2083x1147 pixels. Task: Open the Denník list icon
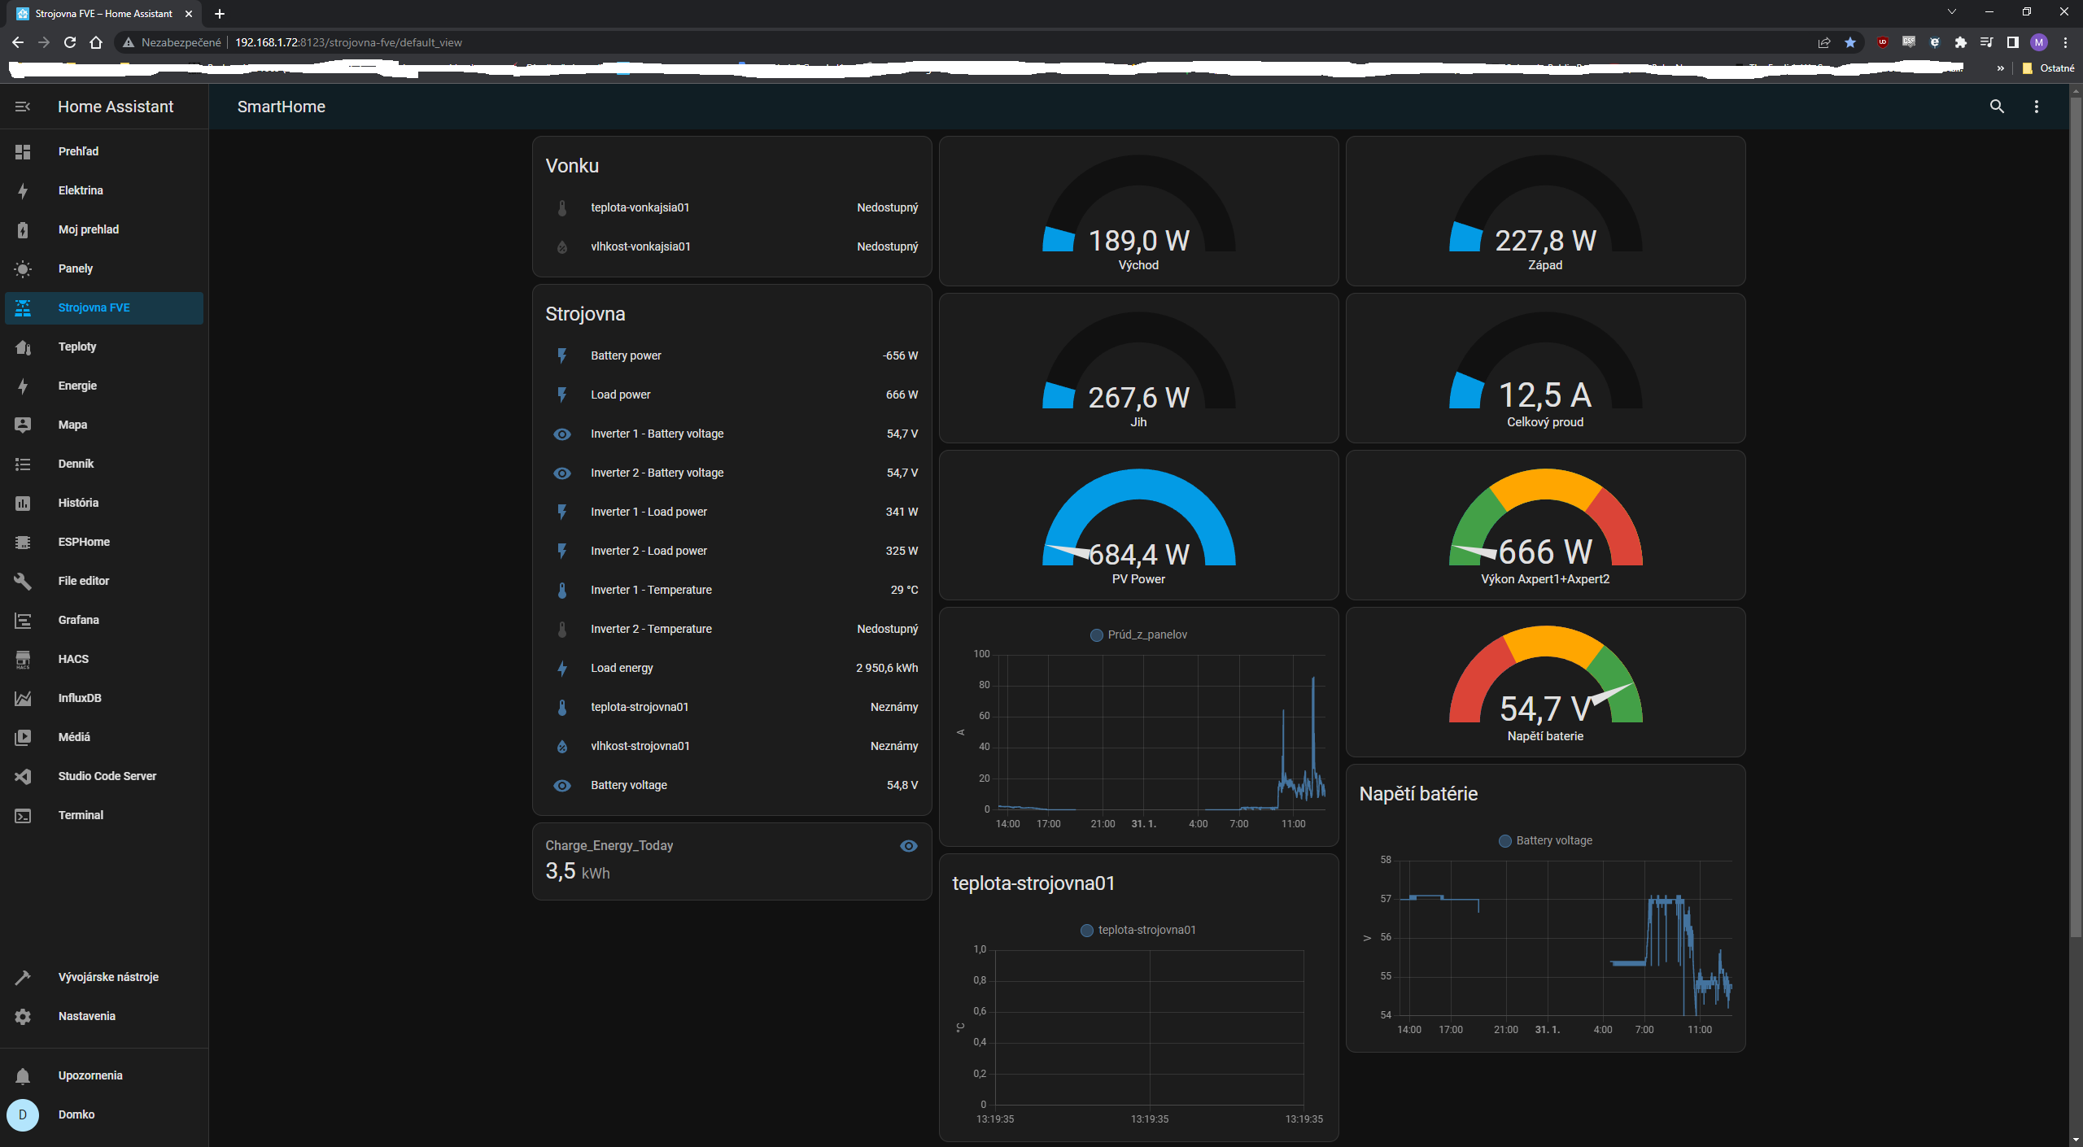coord(23,464)
